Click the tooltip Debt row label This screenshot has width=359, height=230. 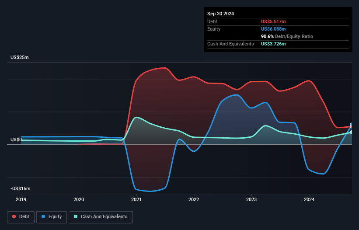pyautogui.click(x=212, y=21)
